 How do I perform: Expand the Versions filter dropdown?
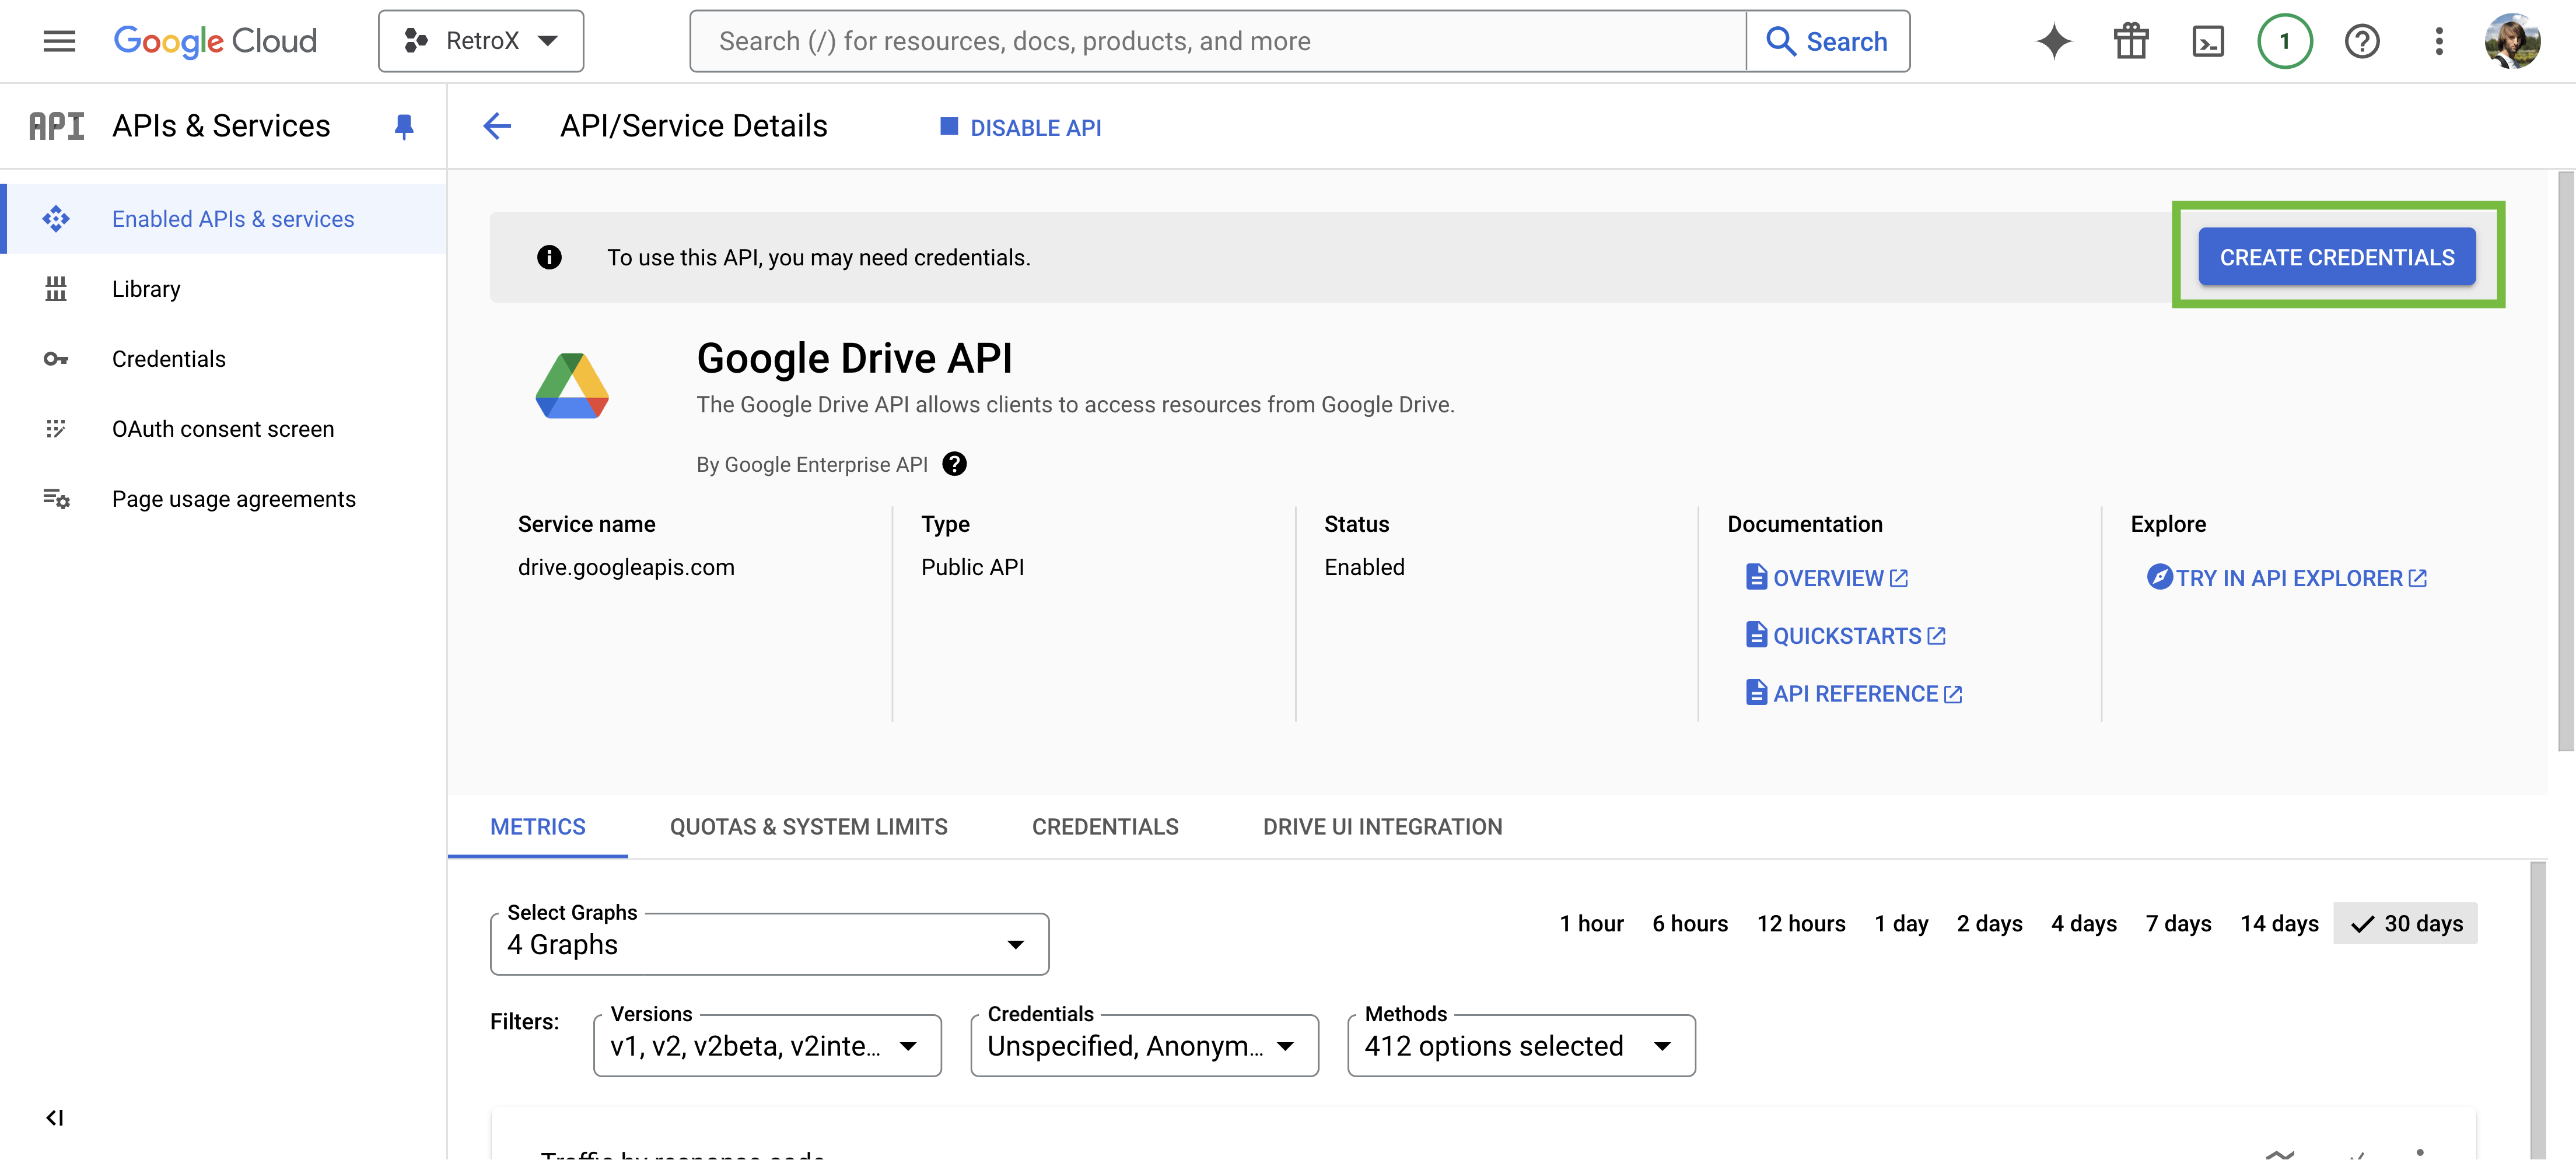click(x=767, y=1046)
